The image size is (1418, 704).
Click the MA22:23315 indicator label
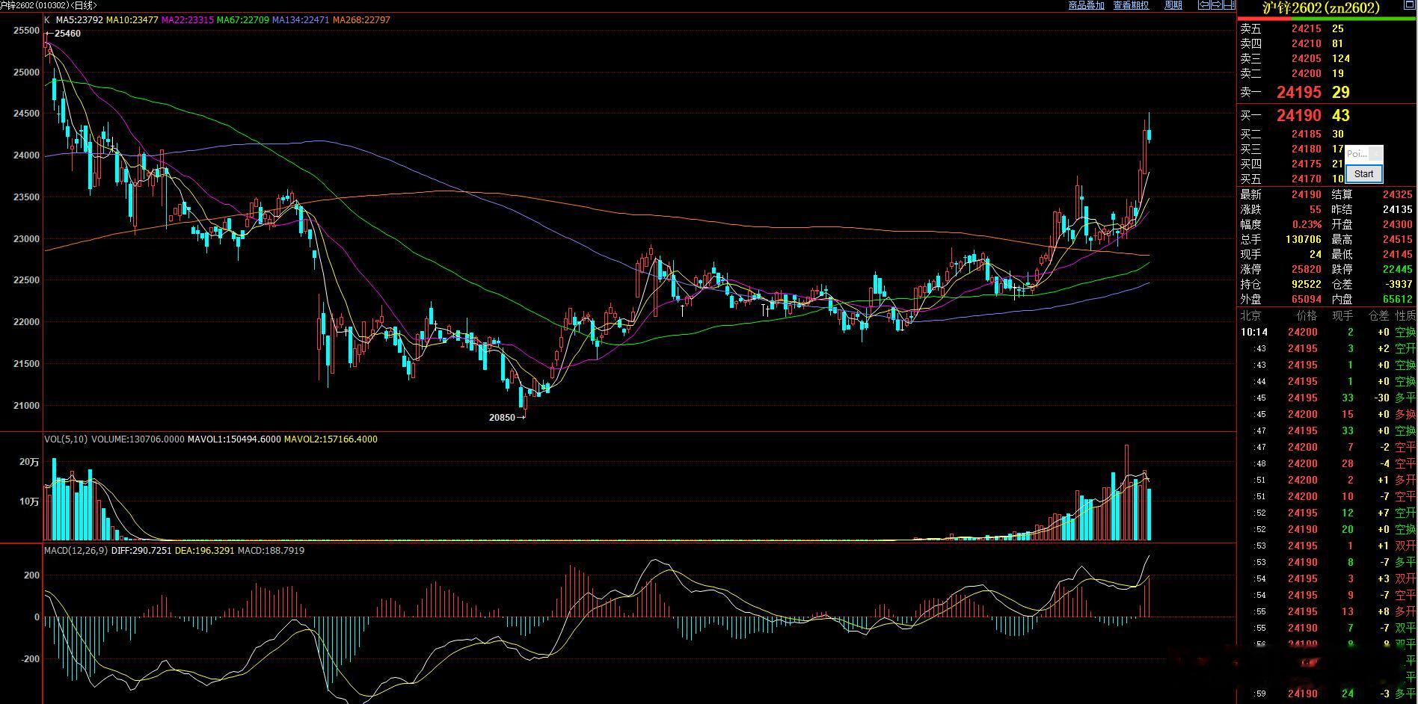click(x=188, y=20)
